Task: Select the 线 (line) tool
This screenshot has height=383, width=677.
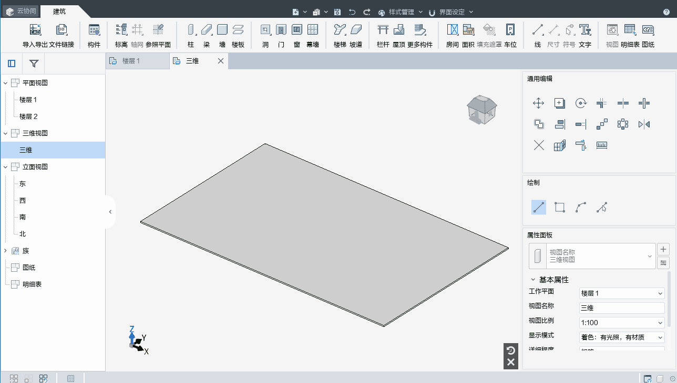Action: tap(538, 35)
